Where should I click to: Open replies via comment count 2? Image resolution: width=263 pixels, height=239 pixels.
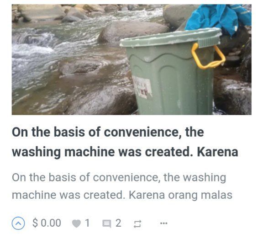(118, 223)
